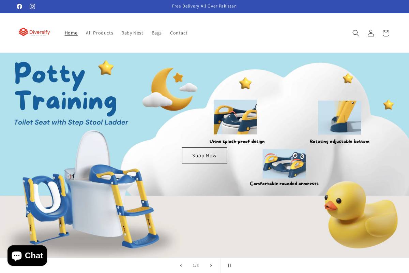Click the urine splash-proof design thumbnail
The width and height of the screenshot is (409, 273).
(235, 117)
